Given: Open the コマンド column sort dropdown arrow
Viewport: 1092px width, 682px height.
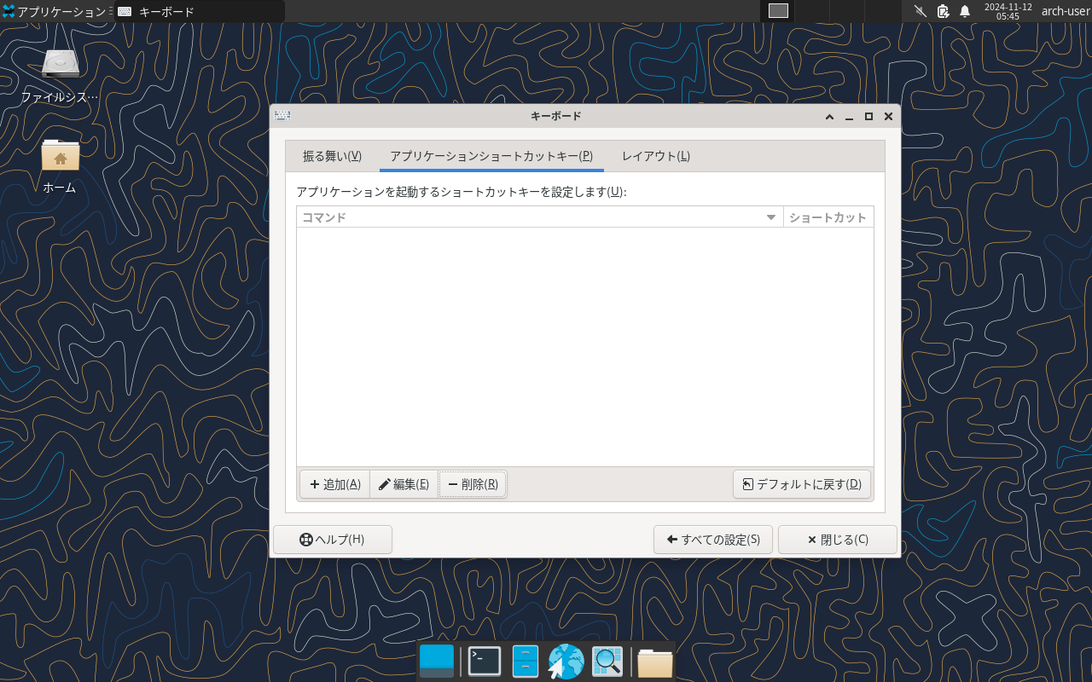Looking at the screenshot, I should click(771, 217).
